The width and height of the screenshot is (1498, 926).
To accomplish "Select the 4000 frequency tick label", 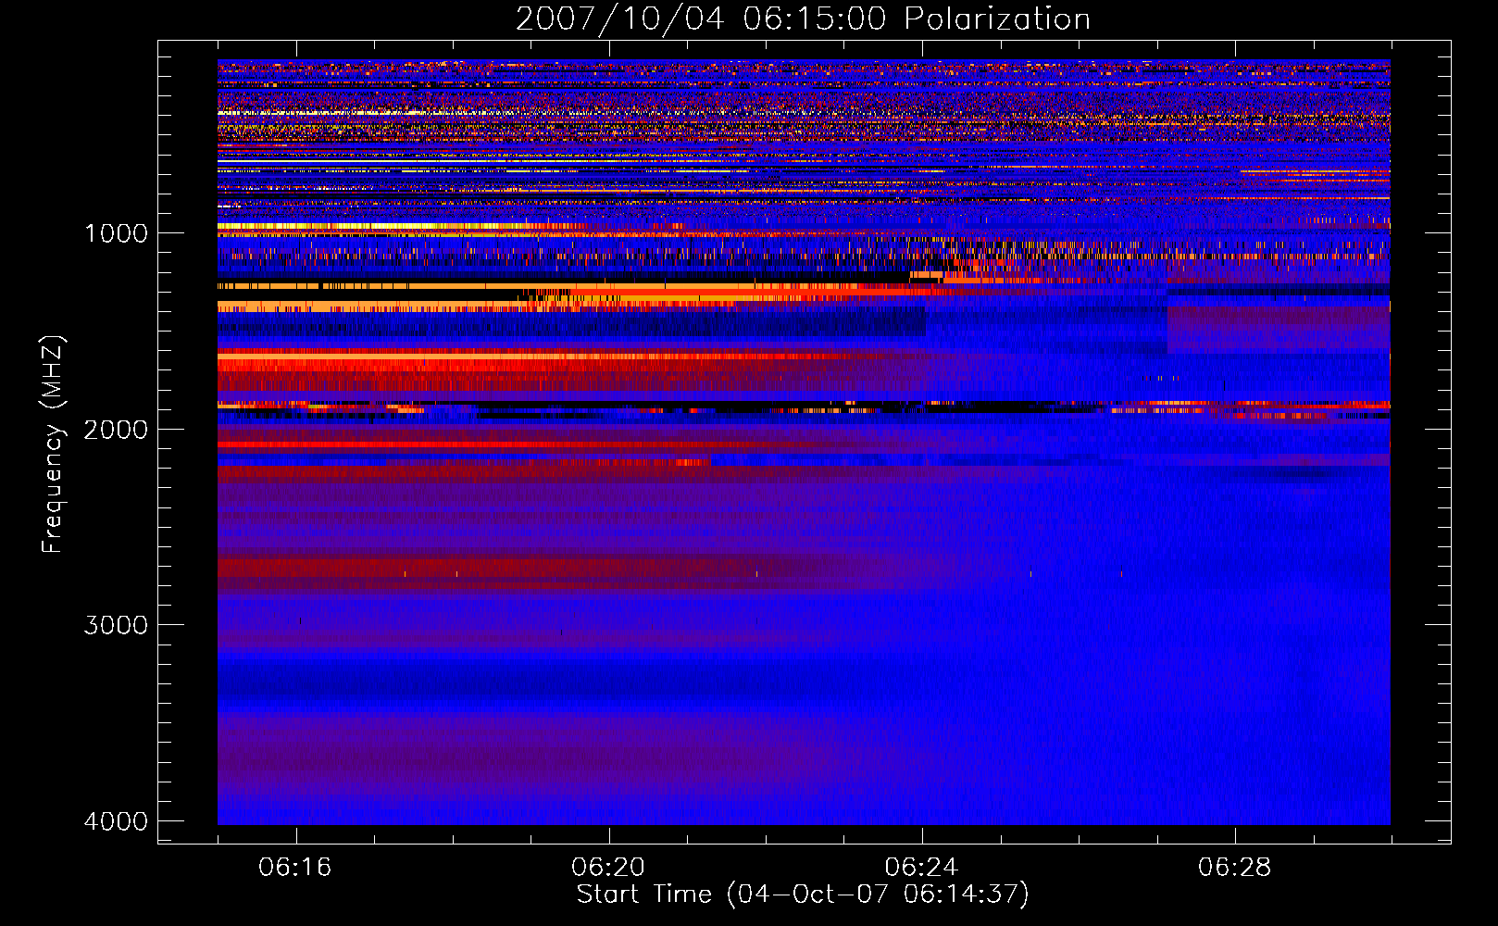I will coord(116,821).
